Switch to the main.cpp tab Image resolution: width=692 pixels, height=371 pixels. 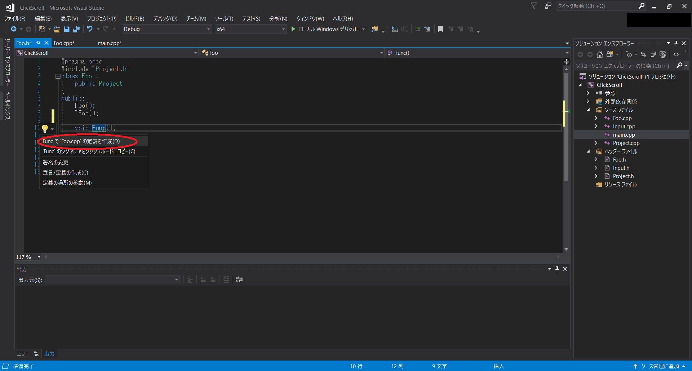109,43
